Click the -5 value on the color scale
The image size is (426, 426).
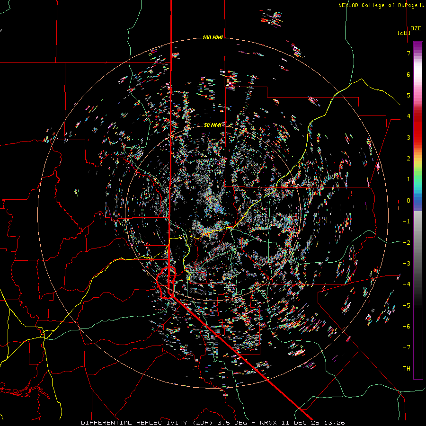click(407, 306)
